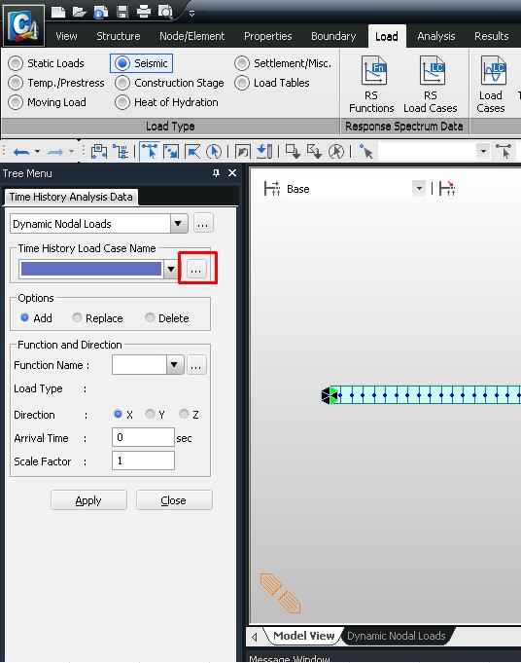Click the RS Load Cases icon

[431, 85]
